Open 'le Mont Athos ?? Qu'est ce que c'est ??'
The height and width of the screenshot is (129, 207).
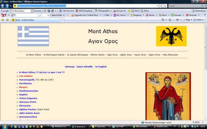(42, 72)
